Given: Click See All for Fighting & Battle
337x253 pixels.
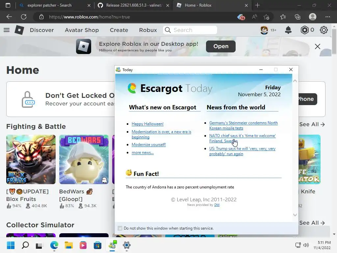Looking at the screenshot, I should [312, 124].
